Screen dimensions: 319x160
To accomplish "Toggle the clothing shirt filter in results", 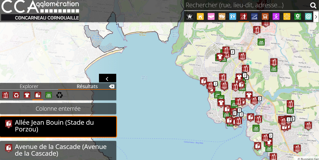I will pyautogui.click(x=27, y=95).
